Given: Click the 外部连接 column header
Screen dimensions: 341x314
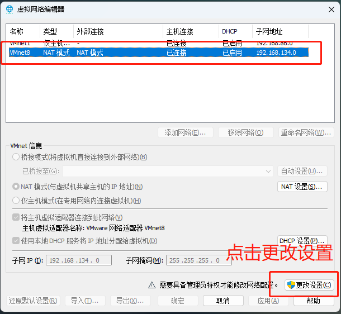Looking at the screenshot, I should 119,31.
